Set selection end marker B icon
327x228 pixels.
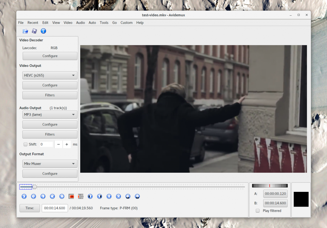pos(81,196)
